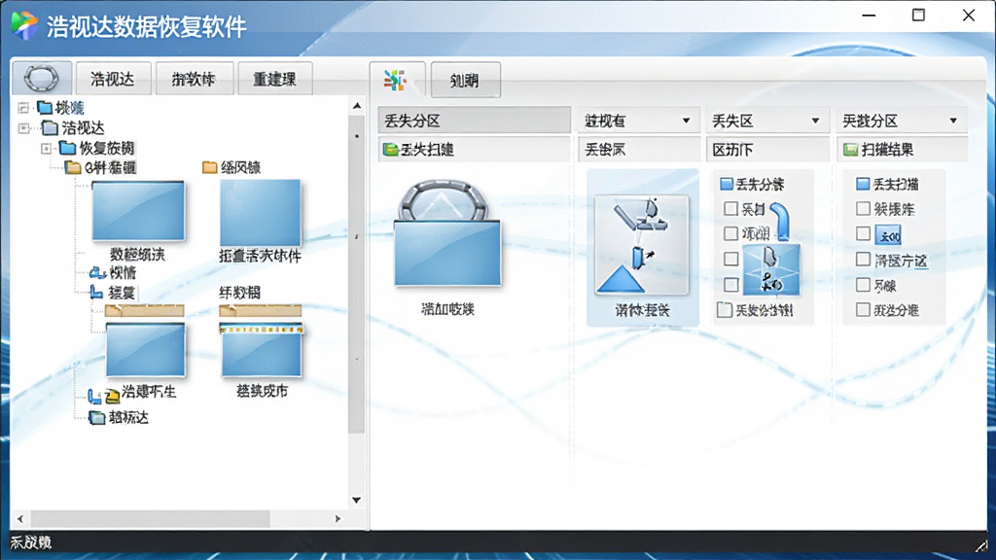This screenshot has height=560, width=996.
Task: Click the large ring-and-screen icon in the right panel
Action: point(447,233)
